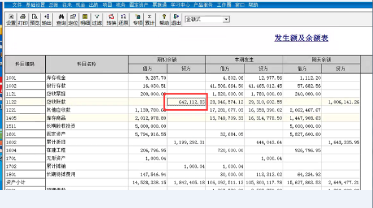Image resolution: width=373 pixels, height=208 pixels.
Task: Click the 过滤 (Filter) funnel icon
Action: [x=97, y=20]
